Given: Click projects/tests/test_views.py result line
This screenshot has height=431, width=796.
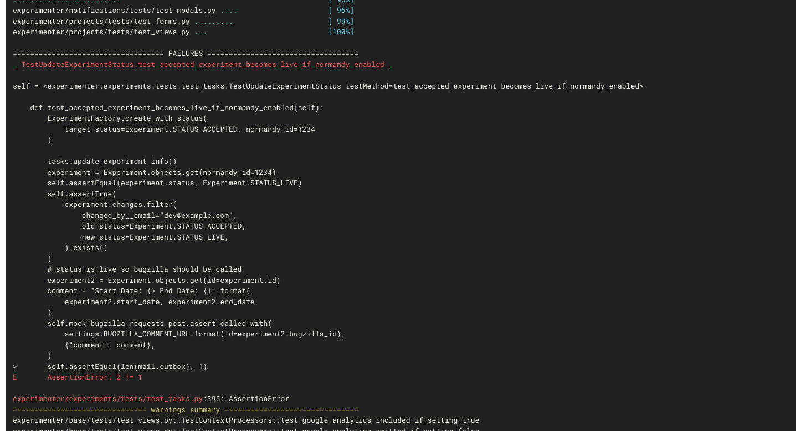Looking at the screenshot, I should pyautogui.click(x=110, y=32).
